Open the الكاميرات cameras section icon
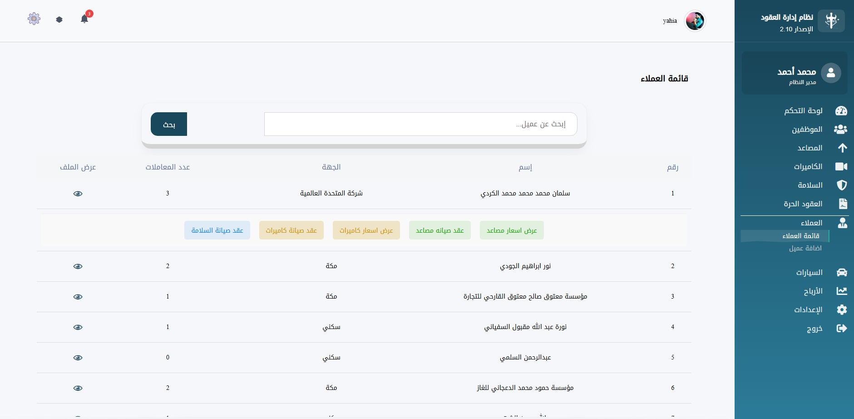Image resolution: width=854 pixels, height=419 pixels. tap(842, 166)
